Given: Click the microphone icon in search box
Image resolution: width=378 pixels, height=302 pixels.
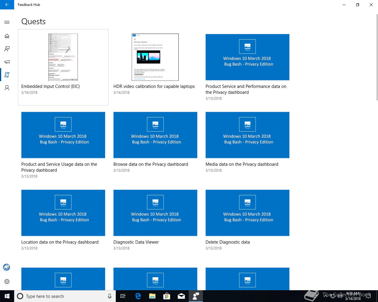Looking at the screenshot, I should [x=110, y=296].
